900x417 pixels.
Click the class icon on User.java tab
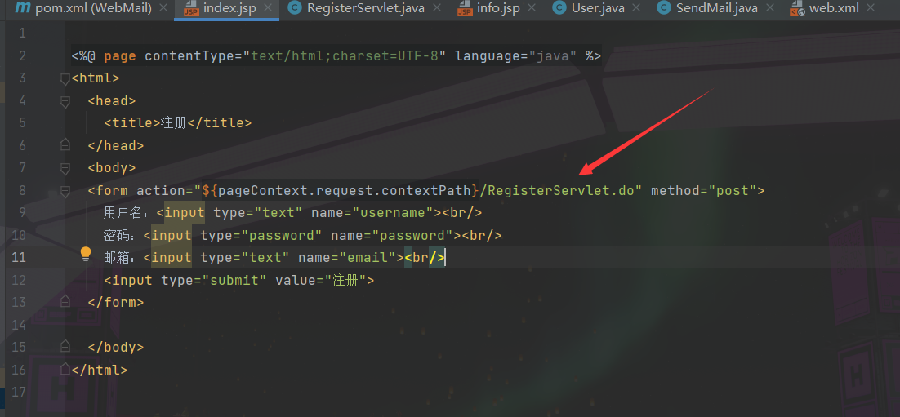(559, 8)
